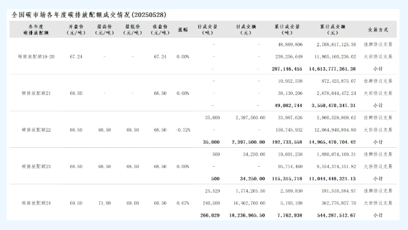The width and height of the screenshot is (408, 230).
Task: Select the 碳排放配额19-20 row label
Action: (x=36, y=57)
